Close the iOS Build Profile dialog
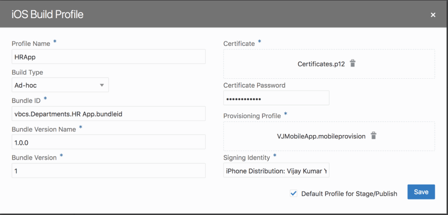Screen dimensions: 448x215 tap(433, 15)
